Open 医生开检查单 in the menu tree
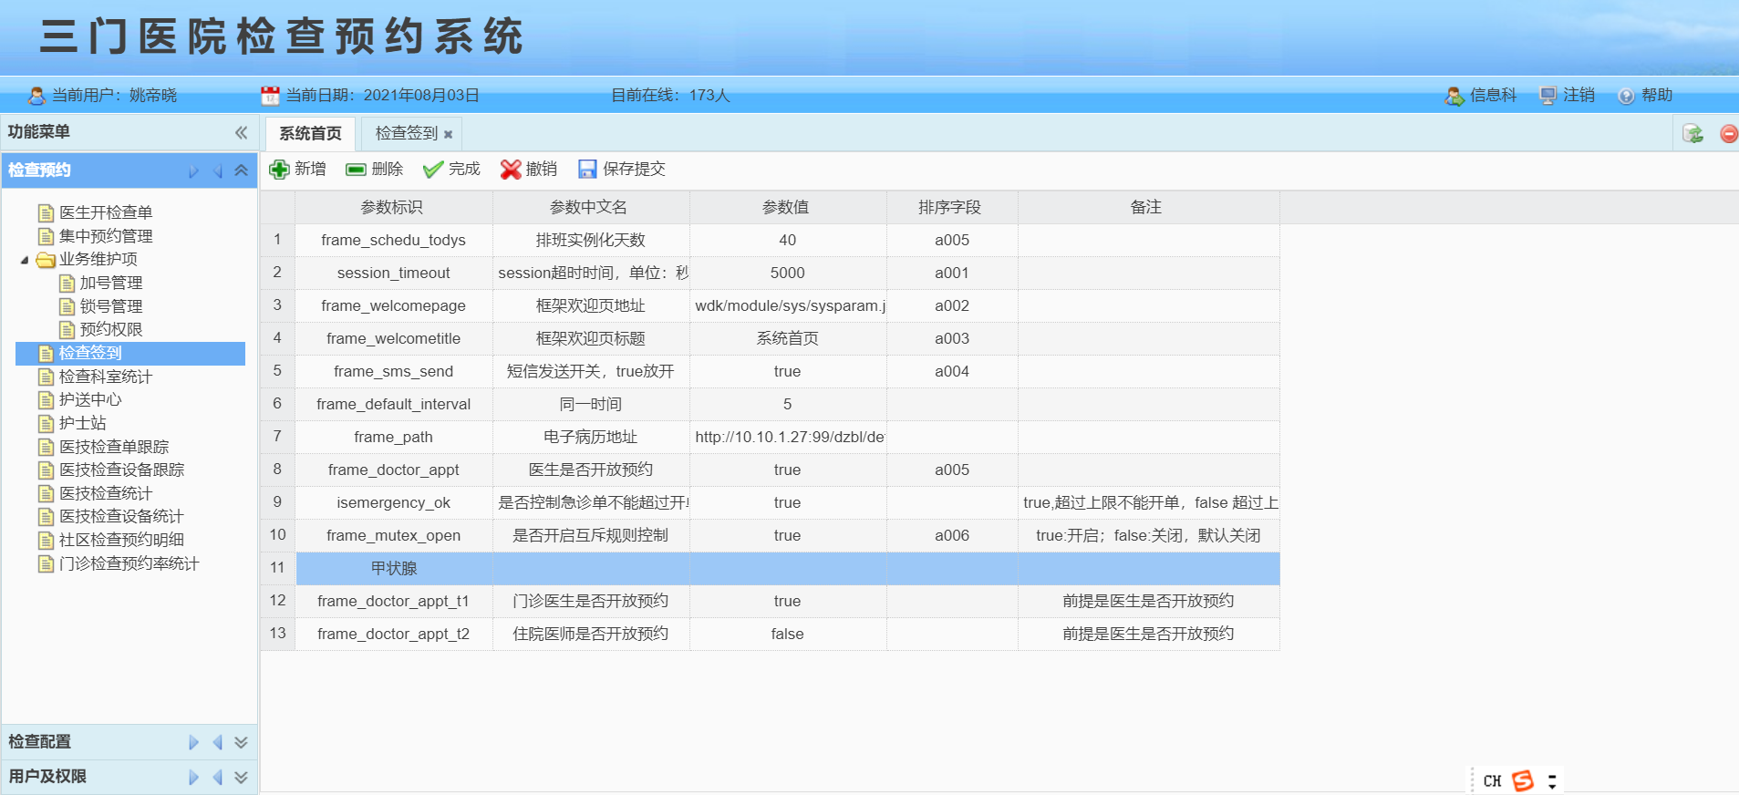 click(x=105, y=212)
